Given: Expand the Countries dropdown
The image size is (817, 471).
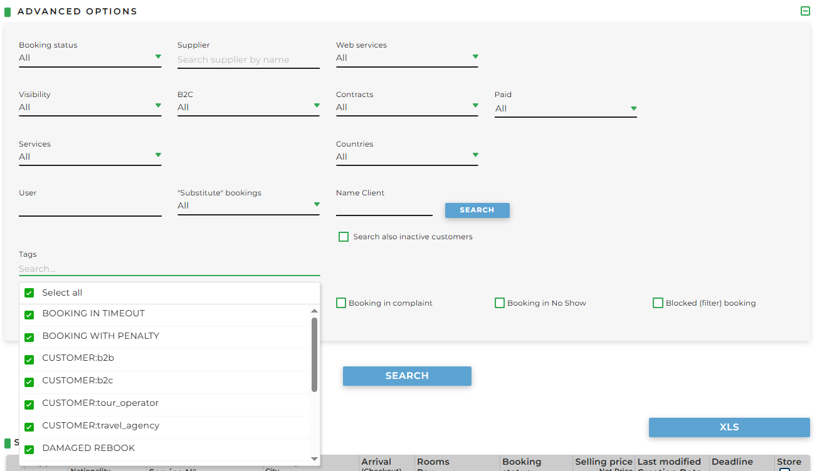Looking at the screenshot, I should [x=406, y=157].
